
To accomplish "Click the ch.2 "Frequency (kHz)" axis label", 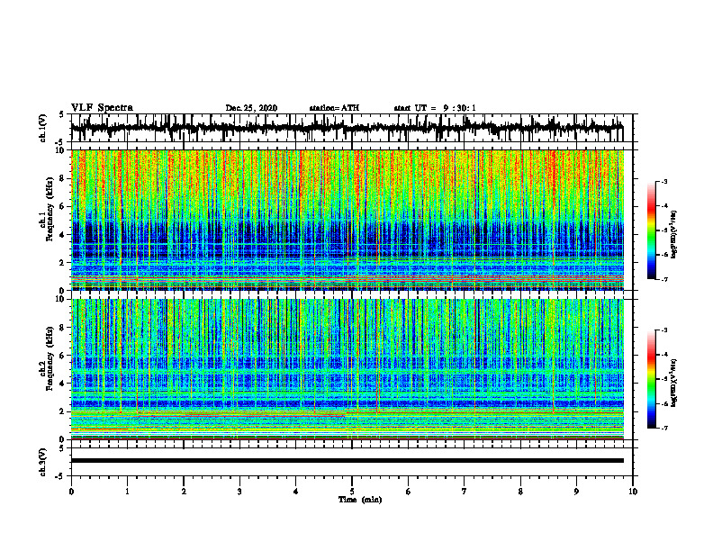I will (x=50, y=358).
